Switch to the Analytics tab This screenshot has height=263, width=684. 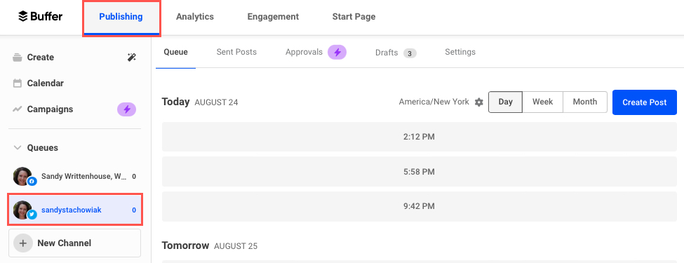click(x=194, y=17)
